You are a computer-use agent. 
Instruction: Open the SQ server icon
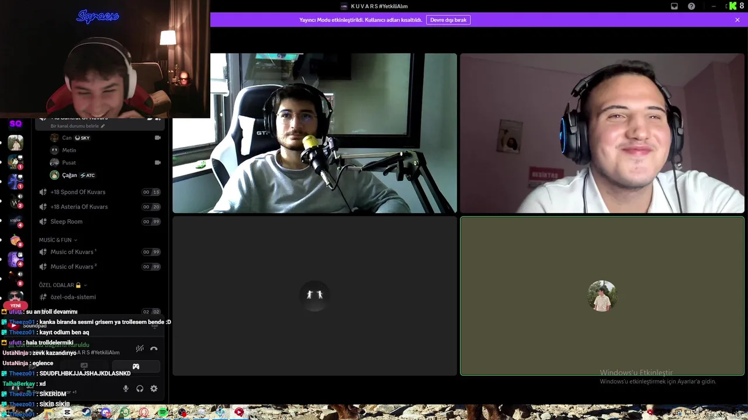click(16, 124)
